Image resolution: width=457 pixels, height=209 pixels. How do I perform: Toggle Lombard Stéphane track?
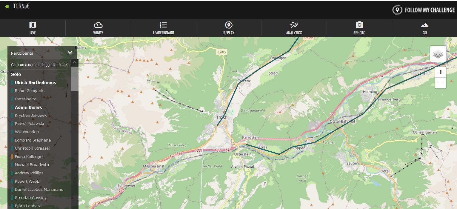click(33, 140)
